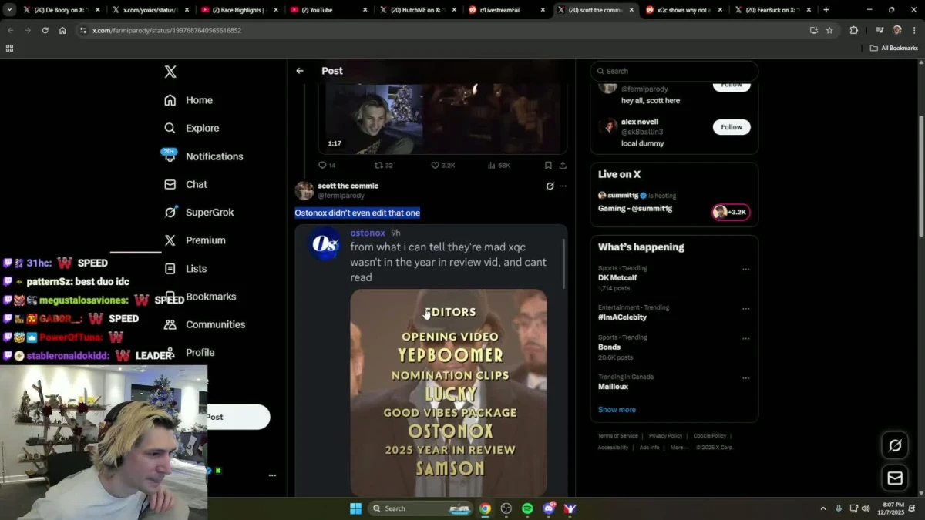The image size is (925, 520).
Task: Click the reply comment icon showing 14
Action: click(323, 166)
